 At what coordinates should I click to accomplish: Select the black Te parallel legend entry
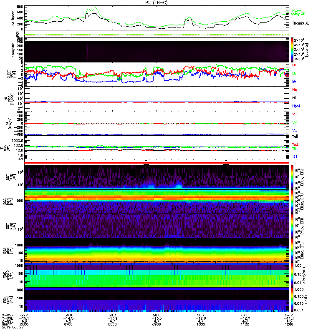[x=295, y=137]
